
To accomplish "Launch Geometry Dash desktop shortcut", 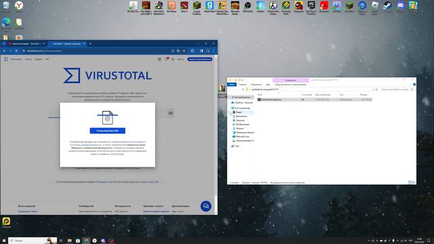I will 286,5.
